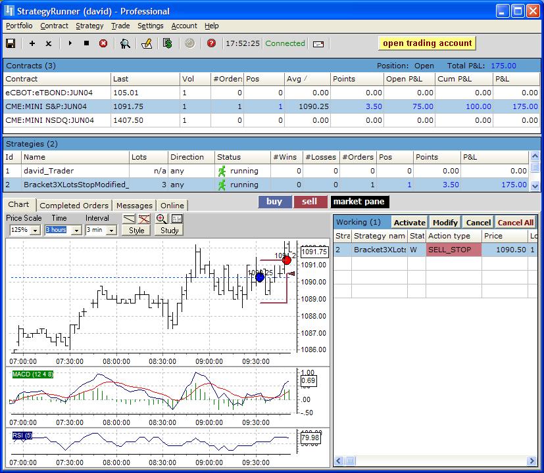Click the black square stop icon
The height and width of the screenshot is (473, 544).
click(x=86, y=43)
